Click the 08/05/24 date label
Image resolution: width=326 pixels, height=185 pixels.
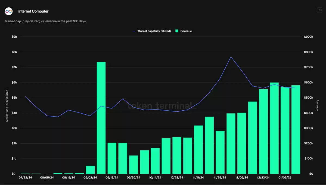[x=47, y=177]
